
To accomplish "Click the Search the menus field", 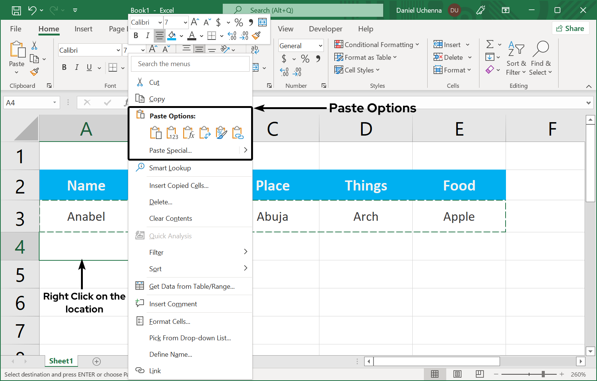I will [190, 64].
